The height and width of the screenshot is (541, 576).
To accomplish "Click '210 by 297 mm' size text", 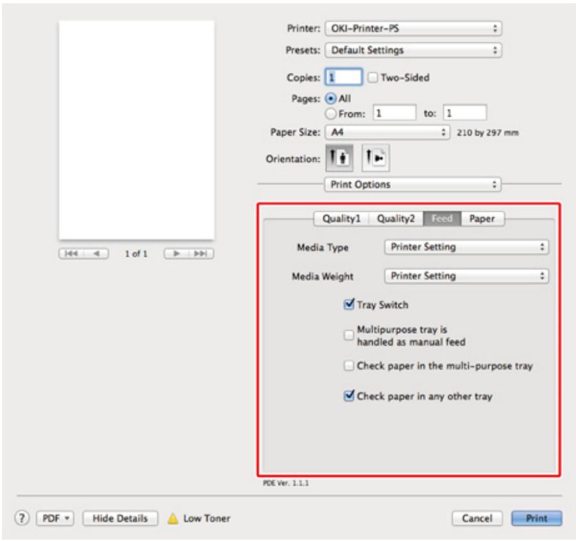I will click(x=487, y=133).
